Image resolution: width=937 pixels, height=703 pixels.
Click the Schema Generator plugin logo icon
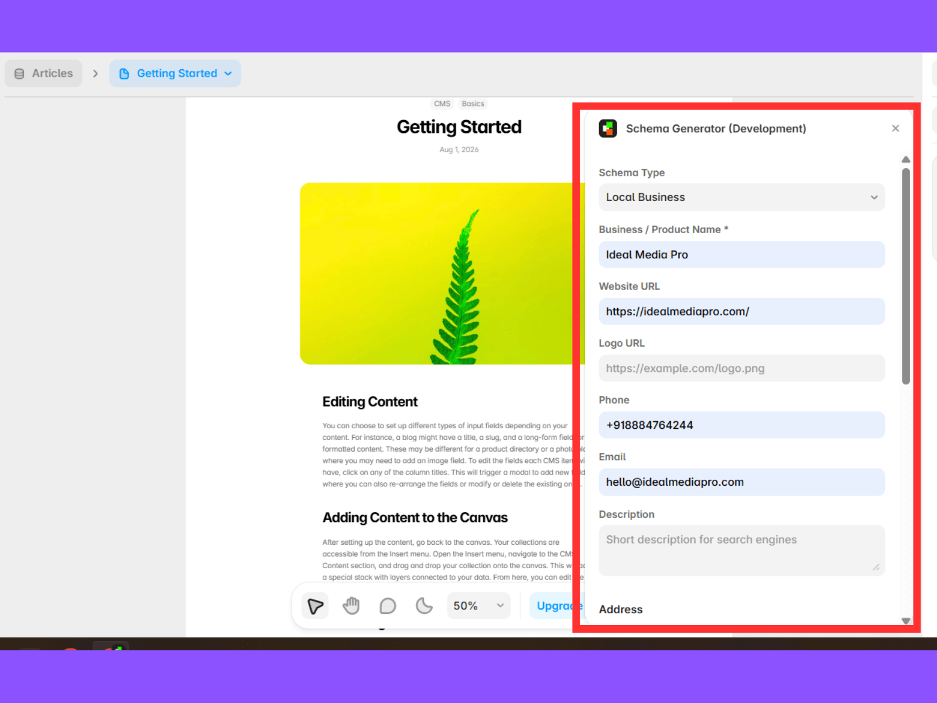coord(608,128)
